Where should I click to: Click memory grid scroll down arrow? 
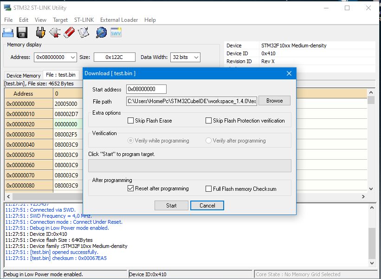click(371, 188)
